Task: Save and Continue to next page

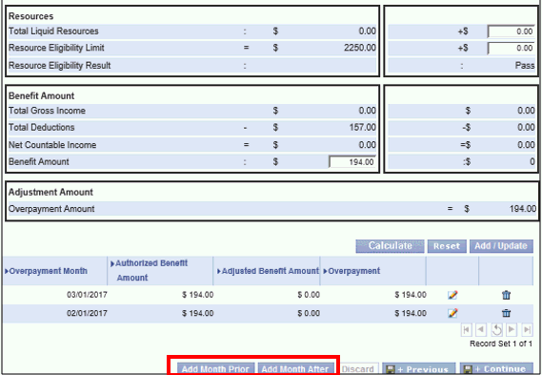Action: [x=496, y=368]
